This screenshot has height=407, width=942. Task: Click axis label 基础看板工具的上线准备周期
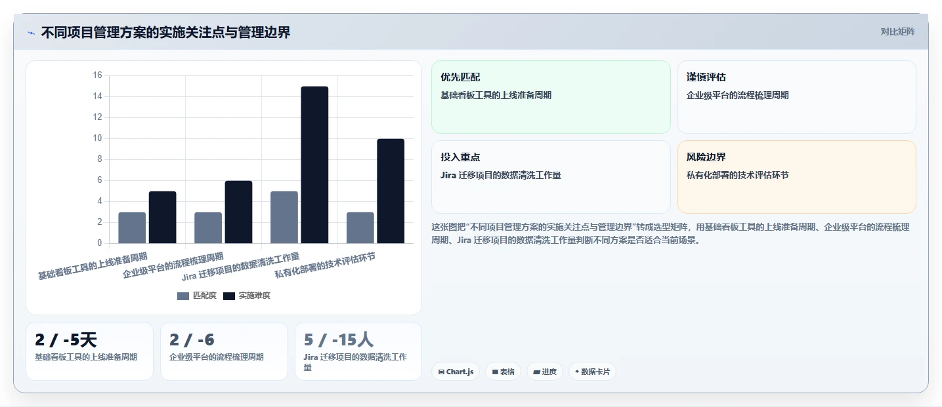[93, 266]
